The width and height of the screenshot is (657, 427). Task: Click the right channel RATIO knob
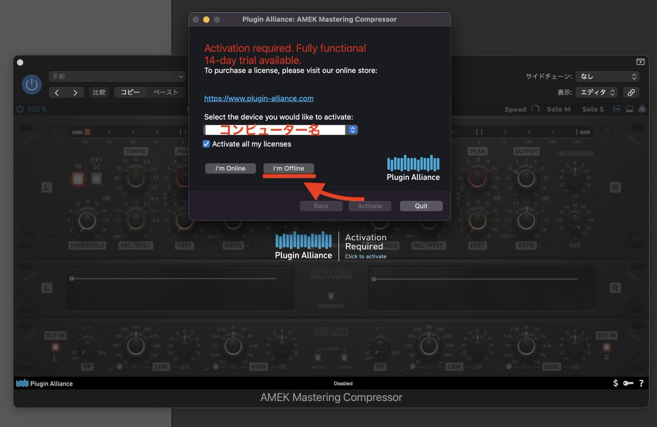(x=526, y=221)
